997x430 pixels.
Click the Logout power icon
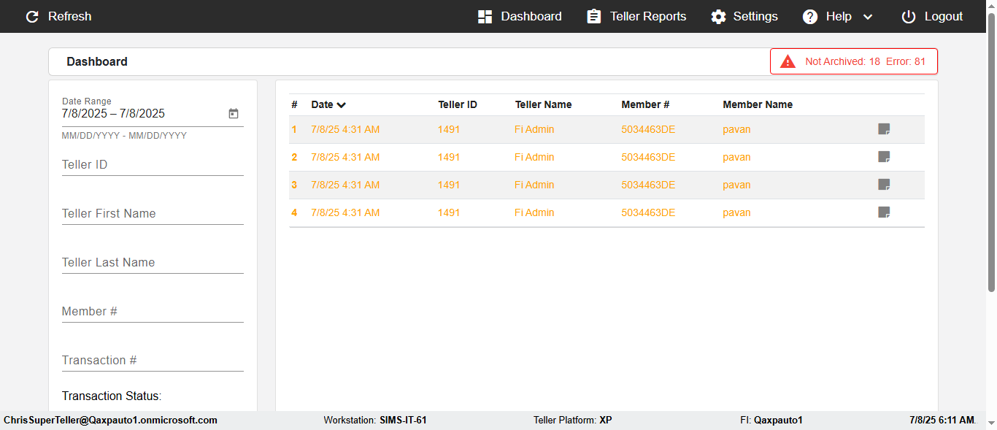click(x=909, y=16)
